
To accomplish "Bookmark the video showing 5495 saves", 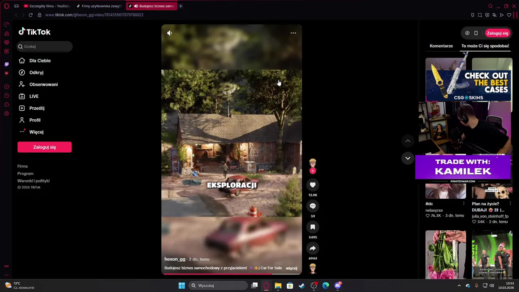I will pyautogui.click(x=313, y=227).
